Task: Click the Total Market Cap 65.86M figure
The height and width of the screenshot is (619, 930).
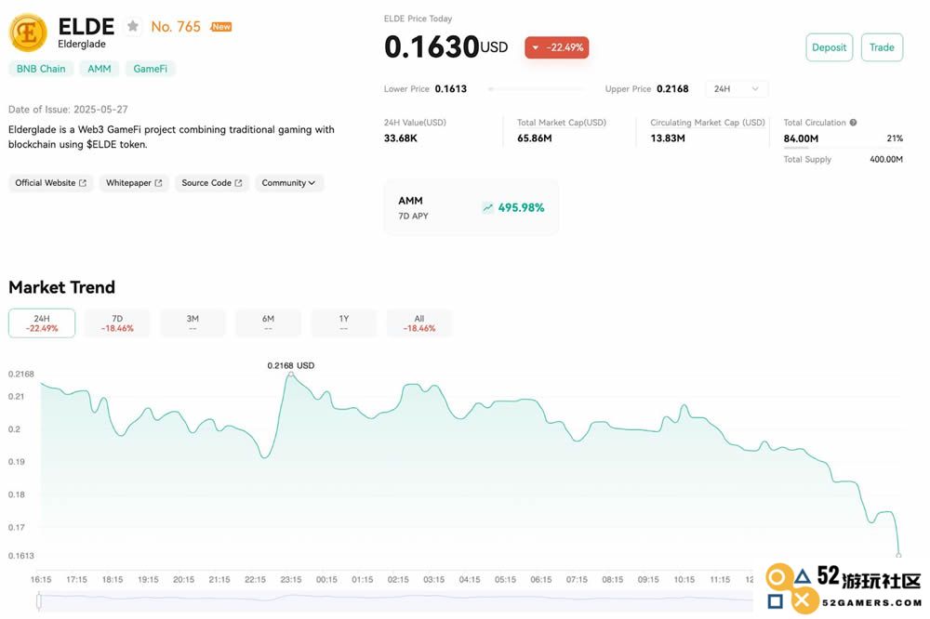Action: [x=535, y=138]
